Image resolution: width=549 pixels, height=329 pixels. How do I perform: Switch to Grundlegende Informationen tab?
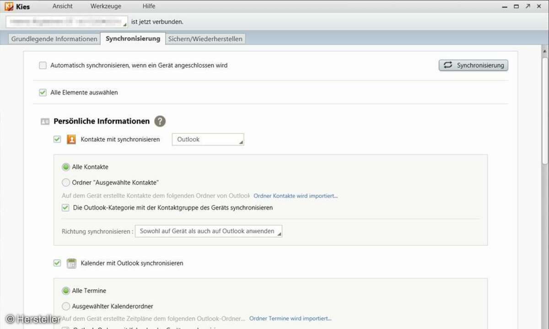(x=54, y=39)
